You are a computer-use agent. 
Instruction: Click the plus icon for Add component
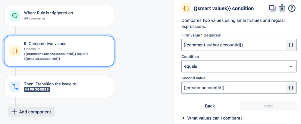[14, 112]
